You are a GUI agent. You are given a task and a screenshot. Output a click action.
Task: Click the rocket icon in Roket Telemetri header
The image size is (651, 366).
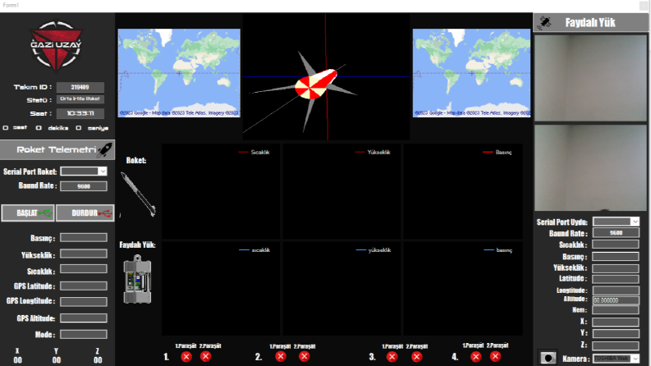105,150
